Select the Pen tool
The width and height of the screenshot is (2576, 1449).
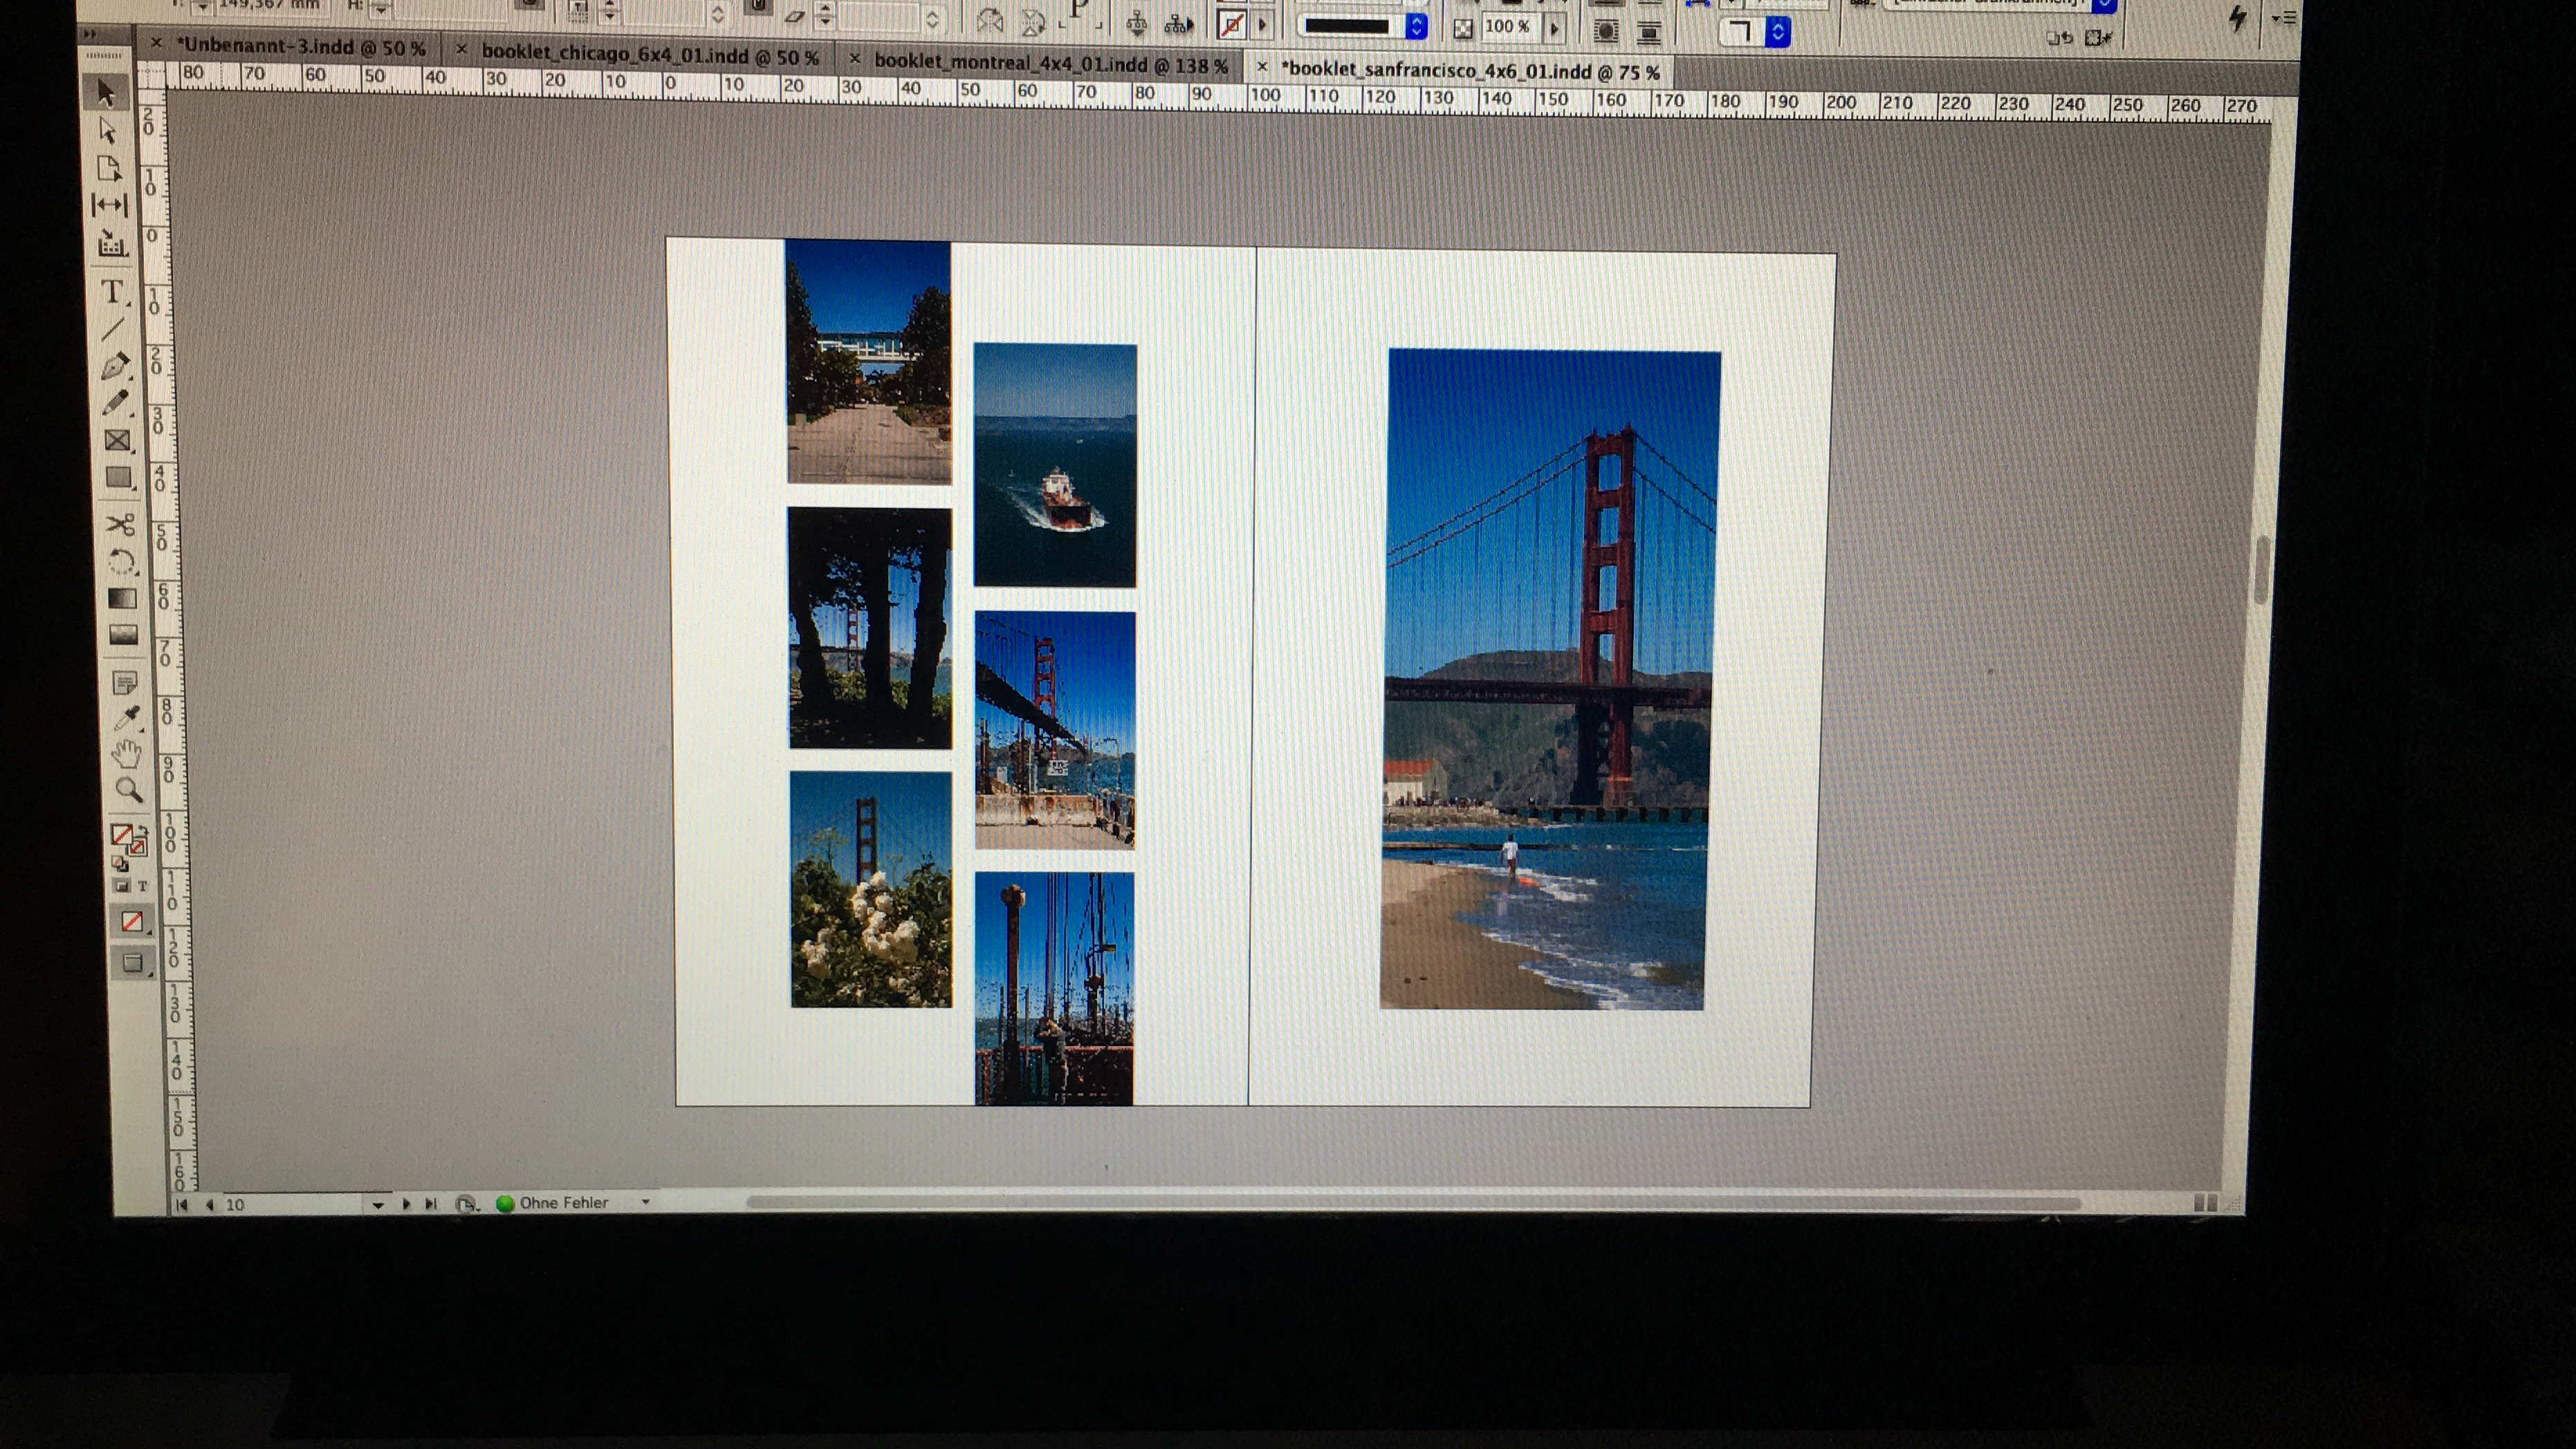tap(114, 366)
